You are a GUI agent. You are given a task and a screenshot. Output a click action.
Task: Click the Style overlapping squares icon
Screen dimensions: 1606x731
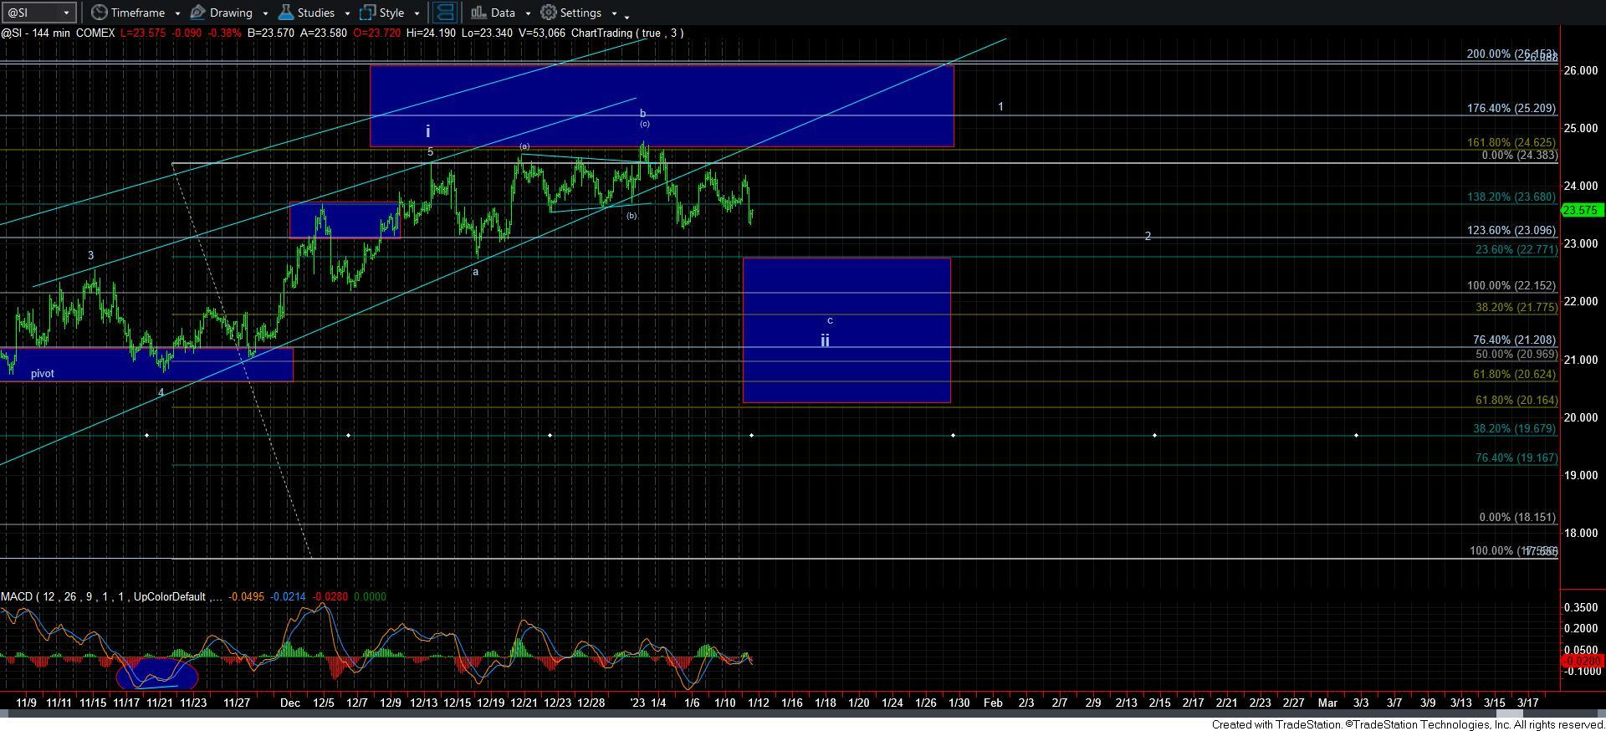[x=368, y=13]
